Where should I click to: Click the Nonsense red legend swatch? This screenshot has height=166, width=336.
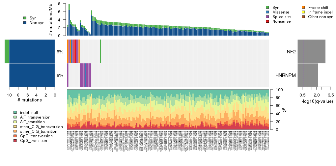pyautogui.click(x=267, y=21)
